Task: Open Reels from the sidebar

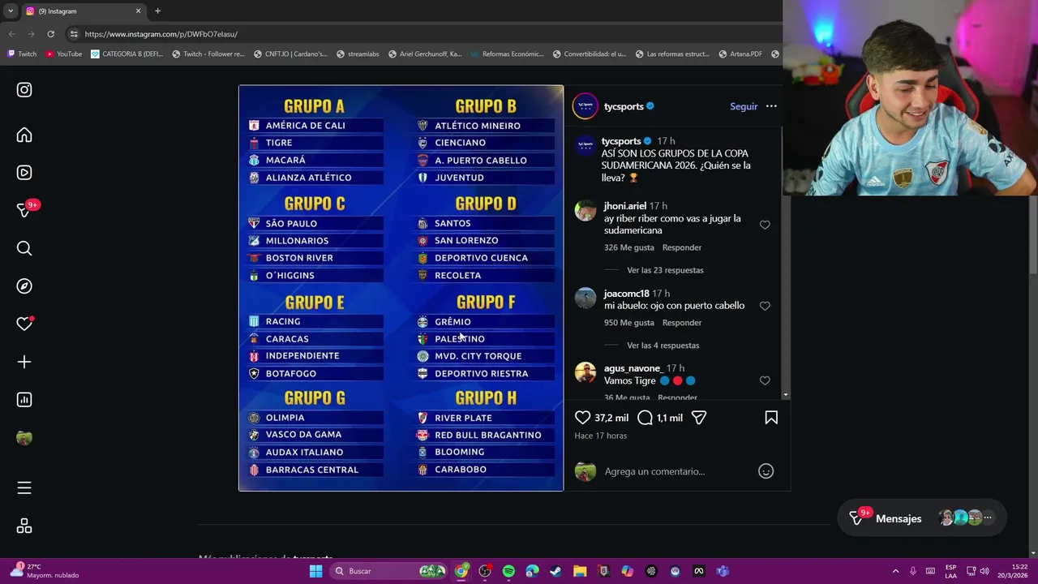Action: (24, 173)
